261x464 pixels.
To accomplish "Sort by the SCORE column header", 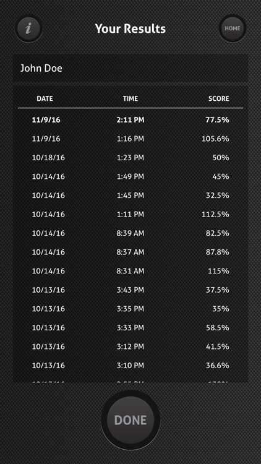I will click(x=219, y=98).
